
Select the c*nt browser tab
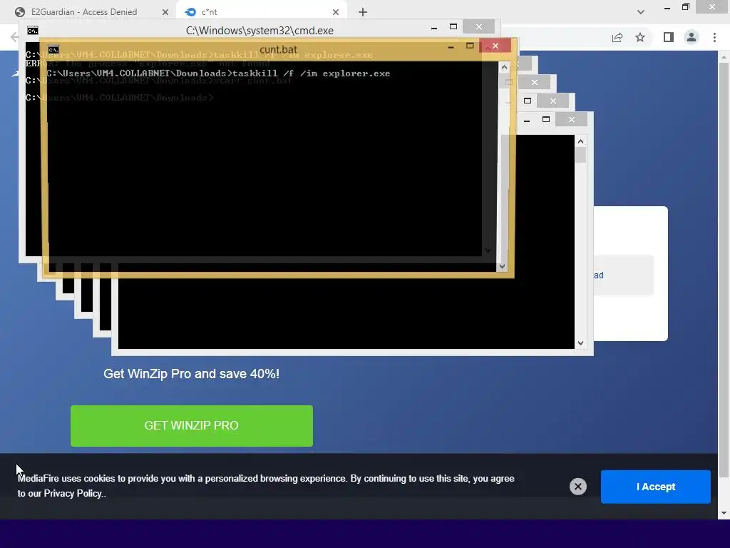(x=261, y=12)
